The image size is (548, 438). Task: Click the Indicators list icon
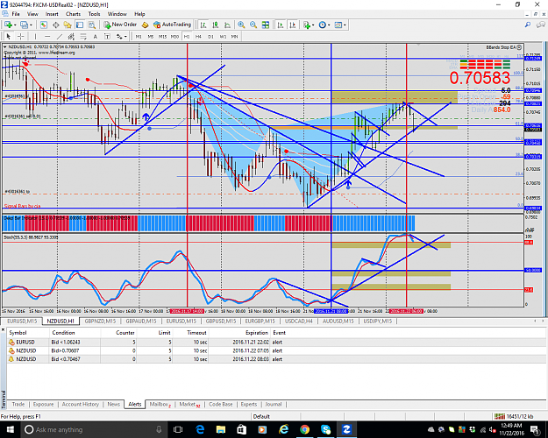click(307, 25)
